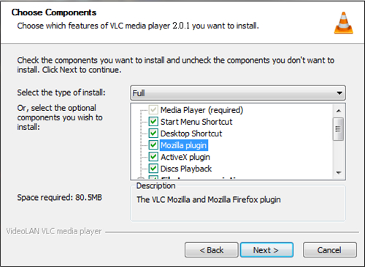Click the VLC traffic cone icon
Screen dimensions: 365x267
[344, 23]
